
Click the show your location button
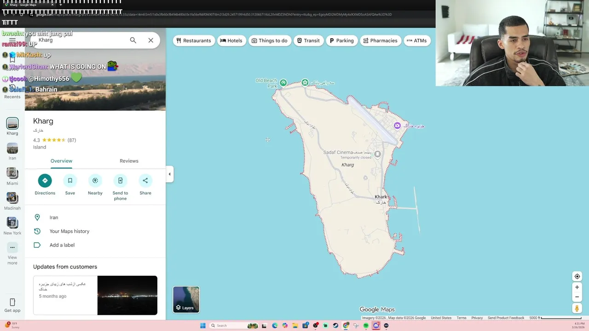(x=577, y=276)
